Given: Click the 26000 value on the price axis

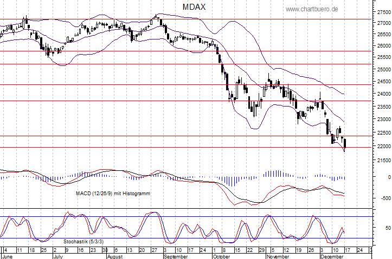Looking at the screenshot, I should click(382, 46).
